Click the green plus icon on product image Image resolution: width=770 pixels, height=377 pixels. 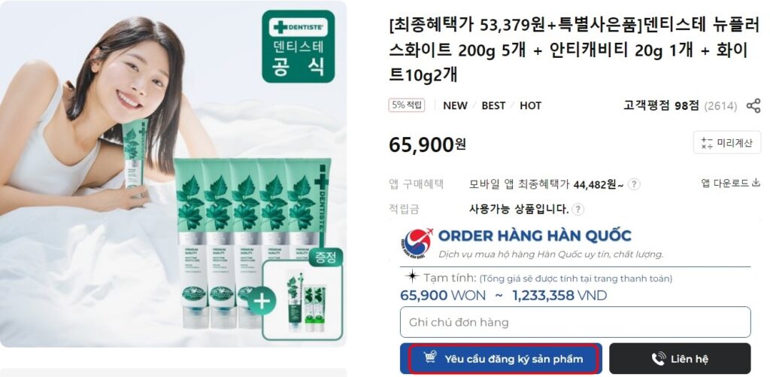(262, 301)
